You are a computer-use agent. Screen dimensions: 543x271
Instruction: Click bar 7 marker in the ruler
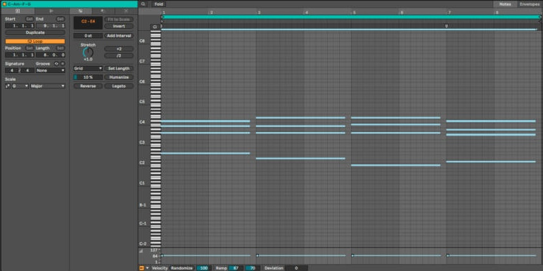[x=449, y=13]
